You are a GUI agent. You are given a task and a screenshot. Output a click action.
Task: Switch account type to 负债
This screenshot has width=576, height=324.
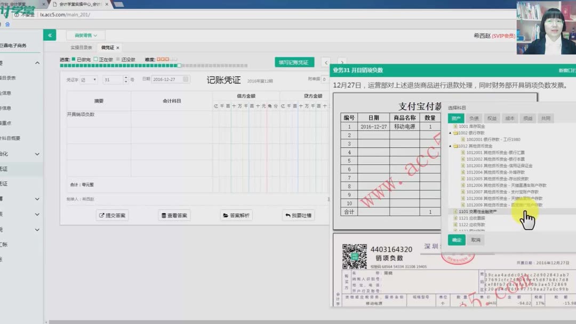[474, 118]
